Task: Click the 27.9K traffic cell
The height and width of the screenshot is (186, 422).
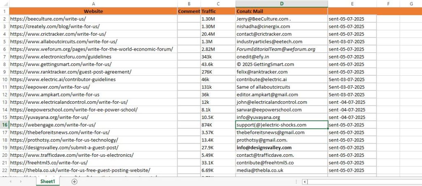Action: (x=218, y=148)
